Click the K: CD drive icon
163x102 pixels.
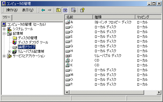point(68,65)
